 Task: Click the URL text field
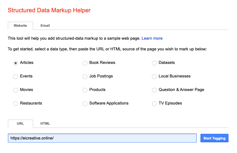[102, 138]
